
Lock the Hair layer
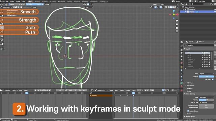tap(209, 53)
